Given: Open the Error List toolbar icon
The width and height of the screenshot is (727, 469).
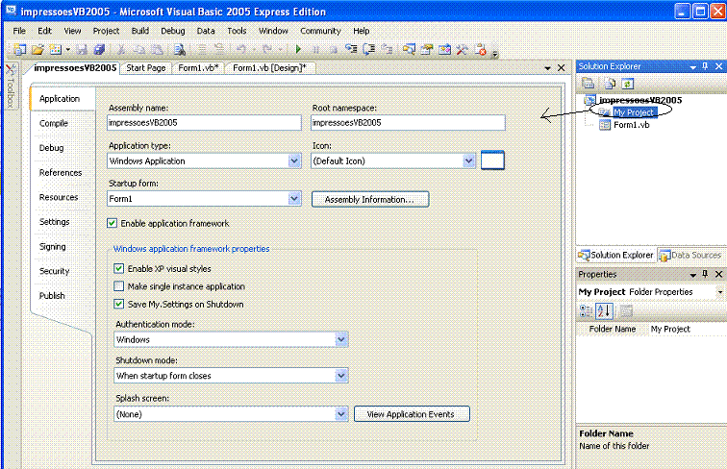Looking at the screenshot, I should pos(481,49).
